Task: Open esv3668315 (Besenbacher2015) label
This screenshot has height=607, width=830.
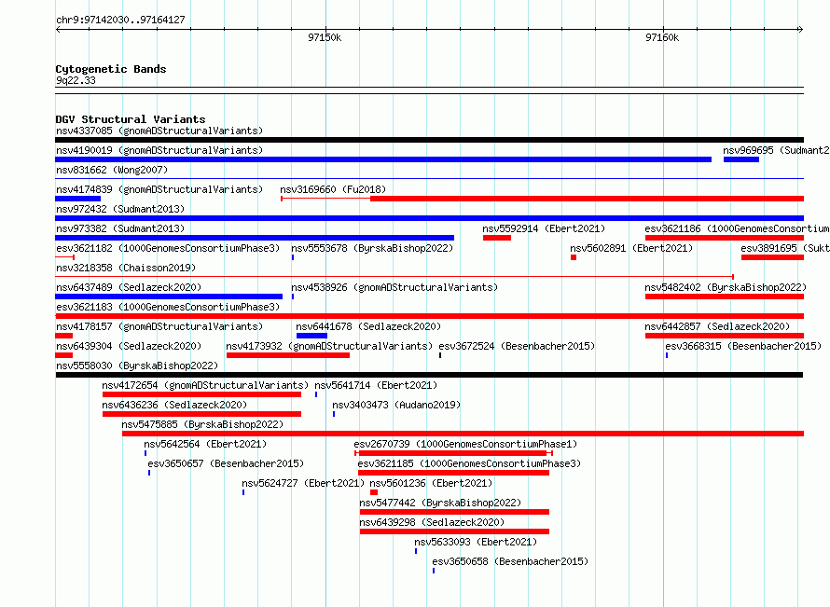Action: tap(743, 346)
